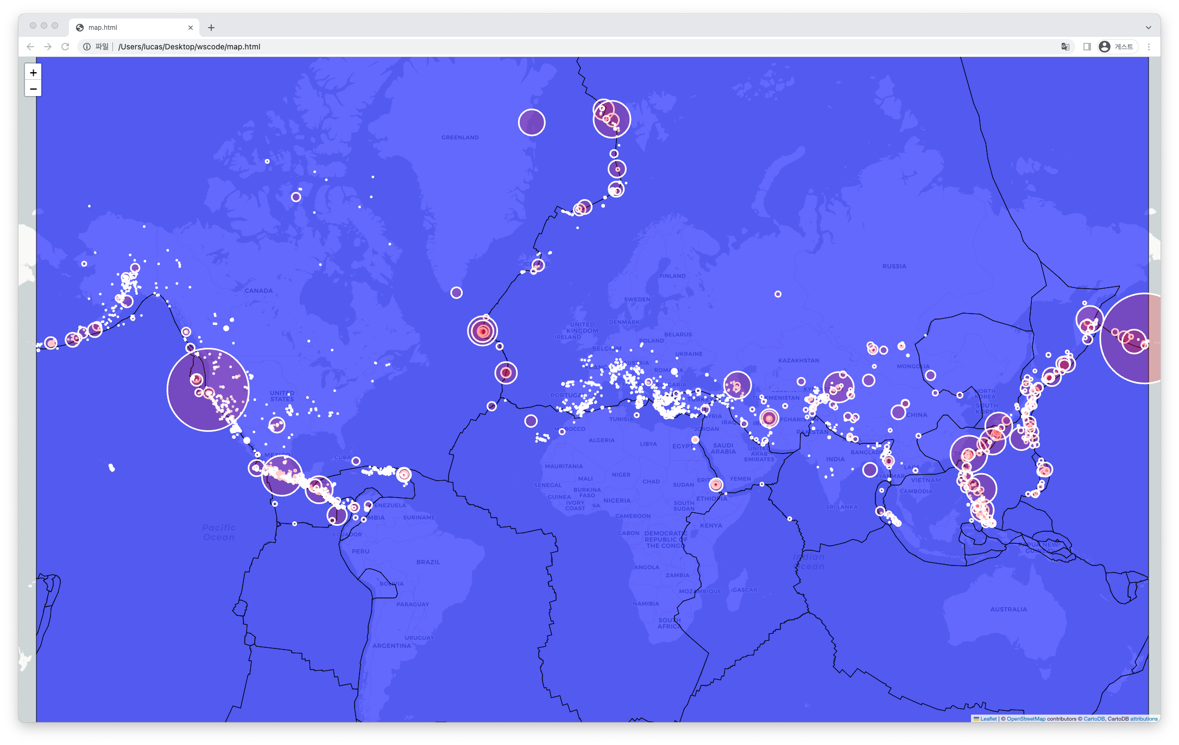Screen dimensions: 1179x745
Task: Click the file info icon in address bar
Action: [87, 47]
